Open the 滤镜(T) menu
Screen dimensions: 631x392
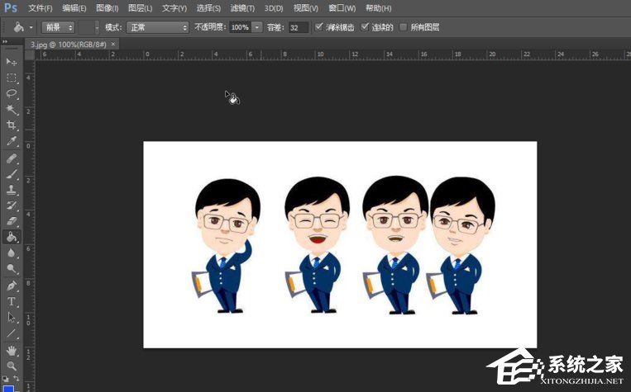[x=243, y=8]
